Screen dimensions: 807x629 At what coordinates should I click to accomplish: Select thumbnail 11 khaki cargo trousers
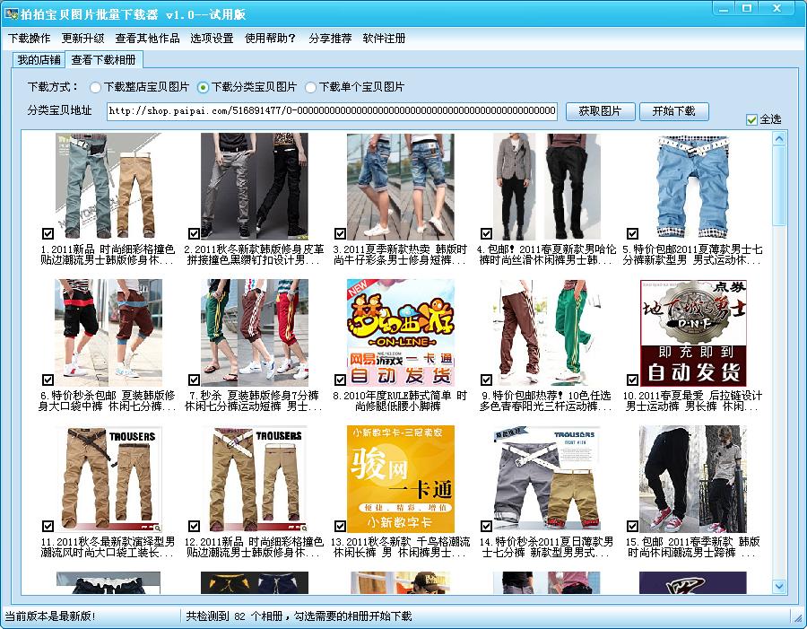(108, 479)
